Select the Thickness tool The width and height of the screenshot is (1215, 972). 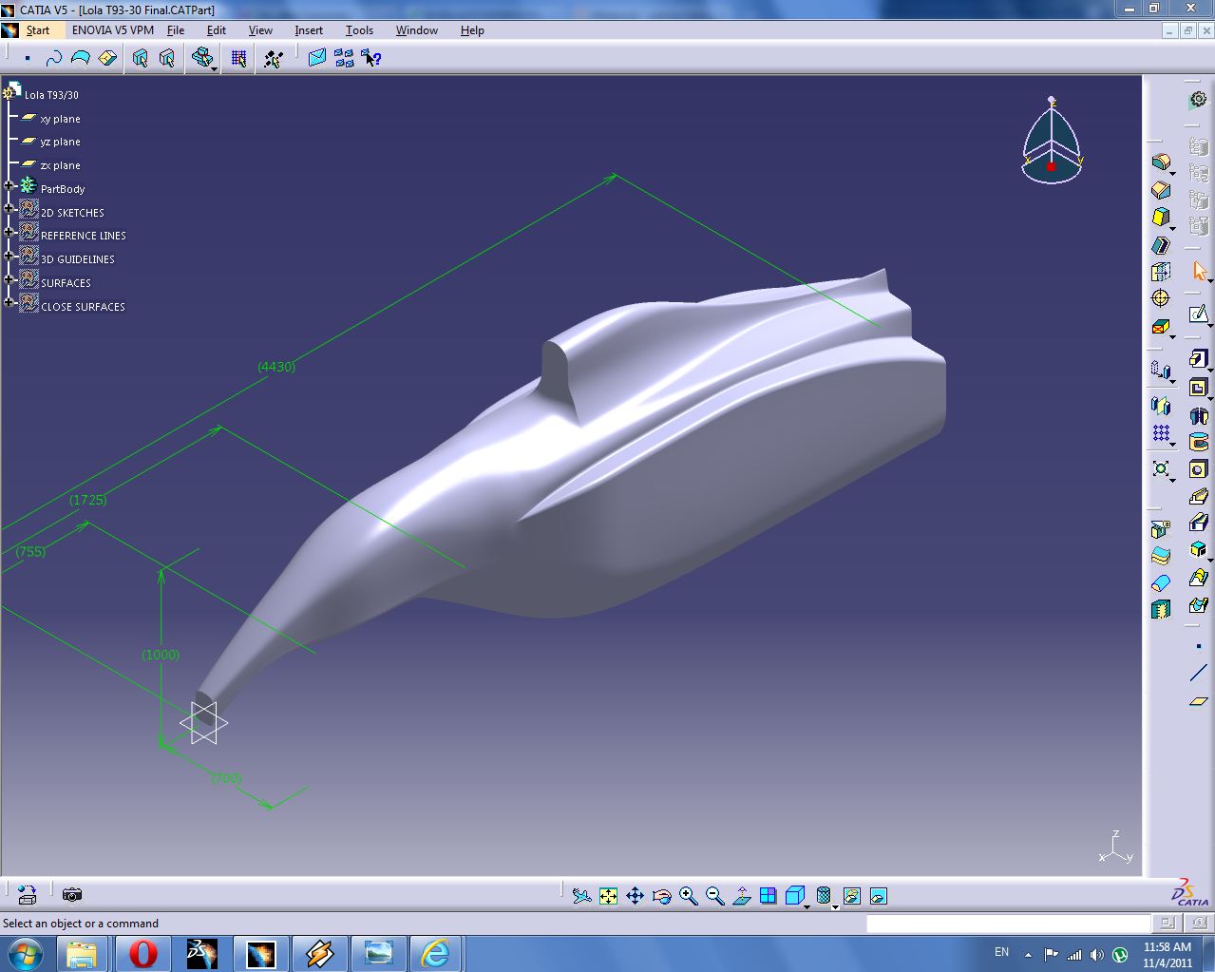[1160, 273]
